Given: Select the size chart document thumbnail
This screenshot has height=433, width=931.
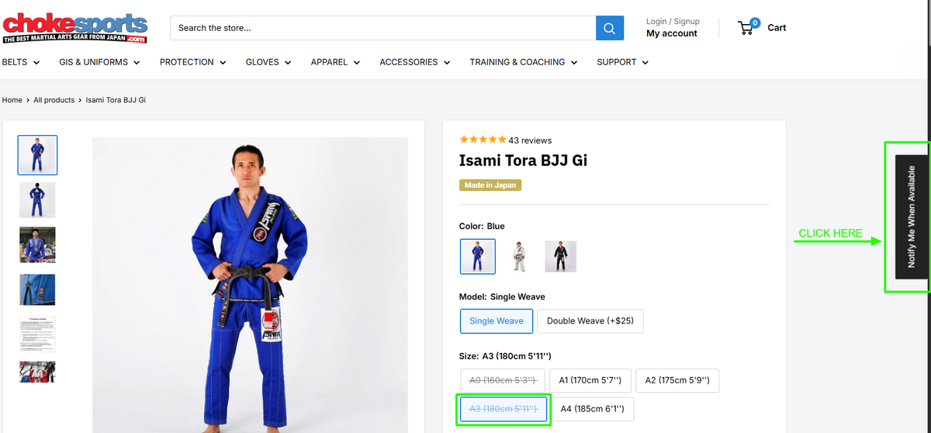Looking at the screenshot, I should click(x=37, y=334).
